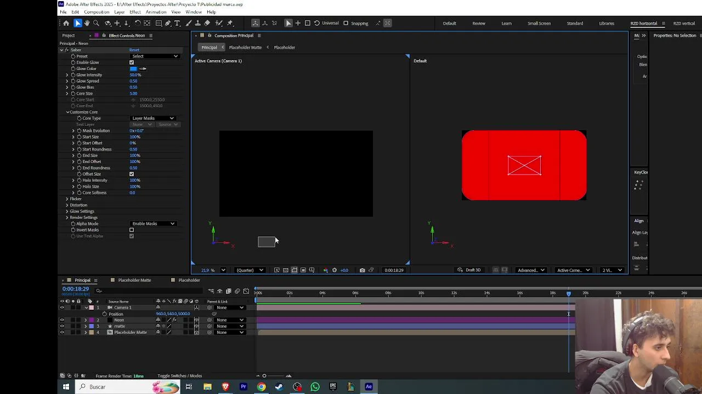Toggle the Snapping checkbox in toolbar

pyautogui.click(x=346, y=23)
